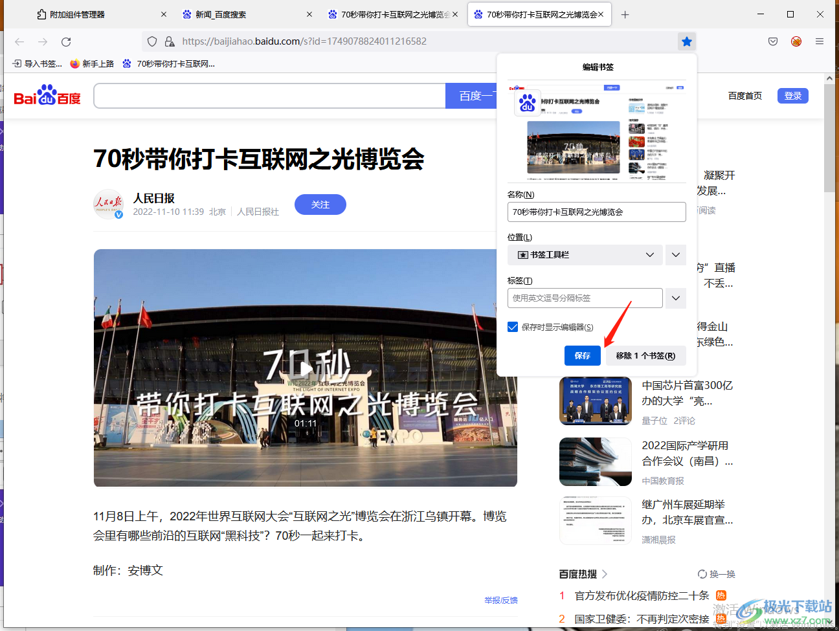Open 继广州车展延期举办 news thumbnail
The image size is (839, 631).
point(596,520)
